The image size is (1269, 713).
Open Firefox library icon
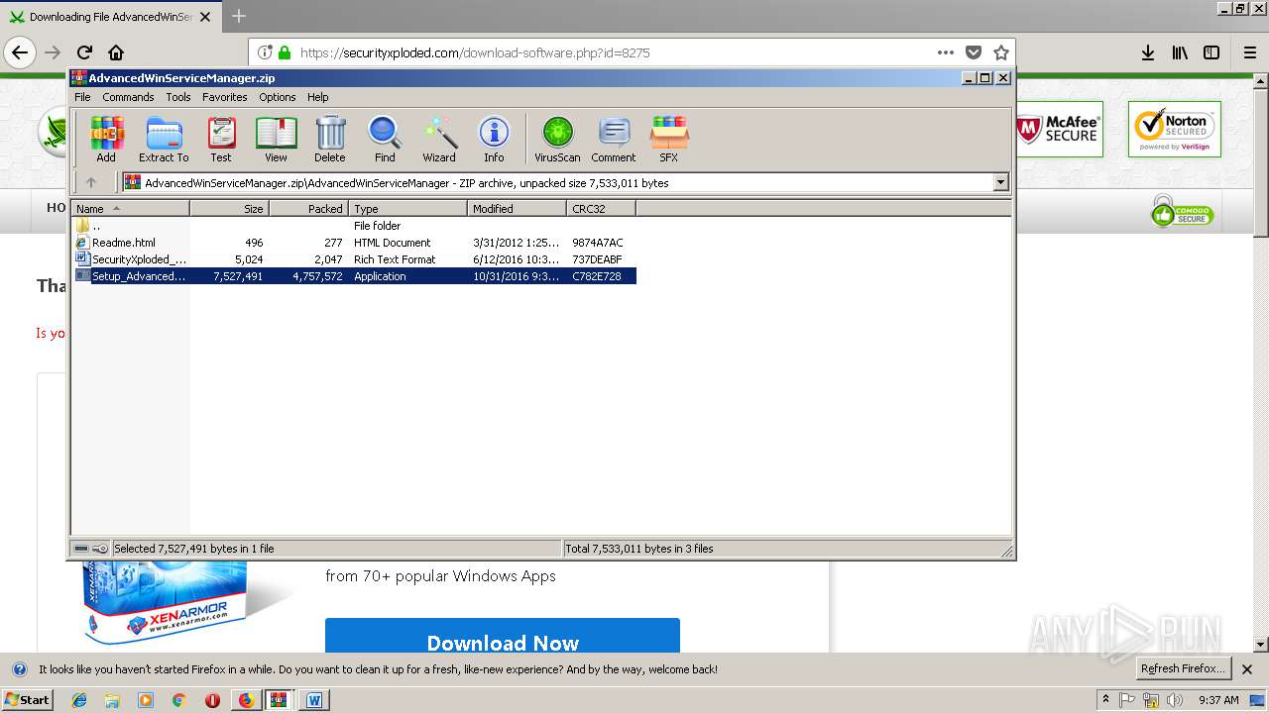[1180, 52]
